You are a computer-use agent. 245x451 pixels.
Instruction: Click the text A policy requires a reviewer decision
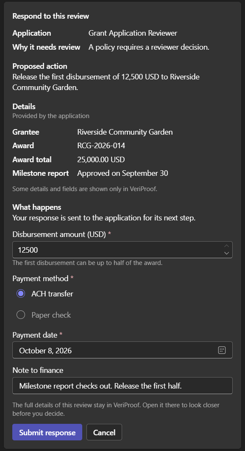tap(149, 47)
